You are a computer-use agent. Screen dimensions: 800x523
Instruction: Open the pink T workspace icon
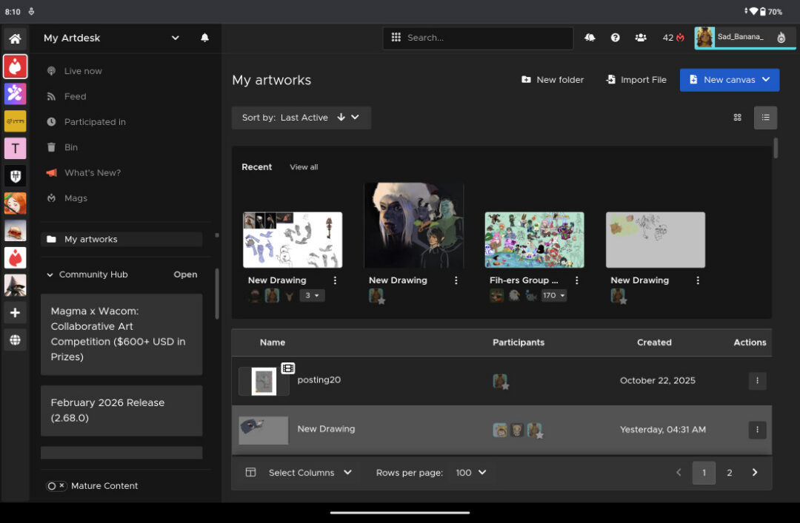[x=15, y=149]
